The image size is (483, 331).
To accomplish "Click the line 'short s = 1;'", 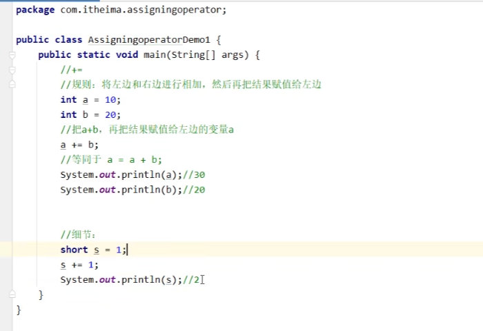I will (93, 250).
